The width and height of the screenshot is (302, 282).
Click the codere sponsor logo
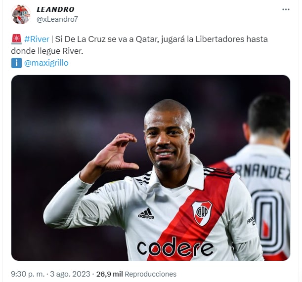pos(175,247)
